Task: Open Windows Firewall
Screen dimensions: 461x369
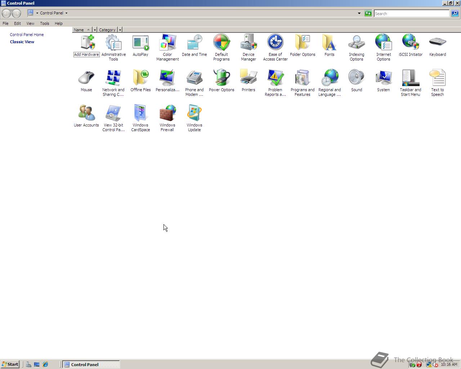Action: (x=167, y=118)
